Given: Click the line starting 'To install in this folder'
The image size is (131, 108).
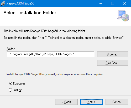Looking at the screenshot, I should pyautogui.click(x=64, y=38).
